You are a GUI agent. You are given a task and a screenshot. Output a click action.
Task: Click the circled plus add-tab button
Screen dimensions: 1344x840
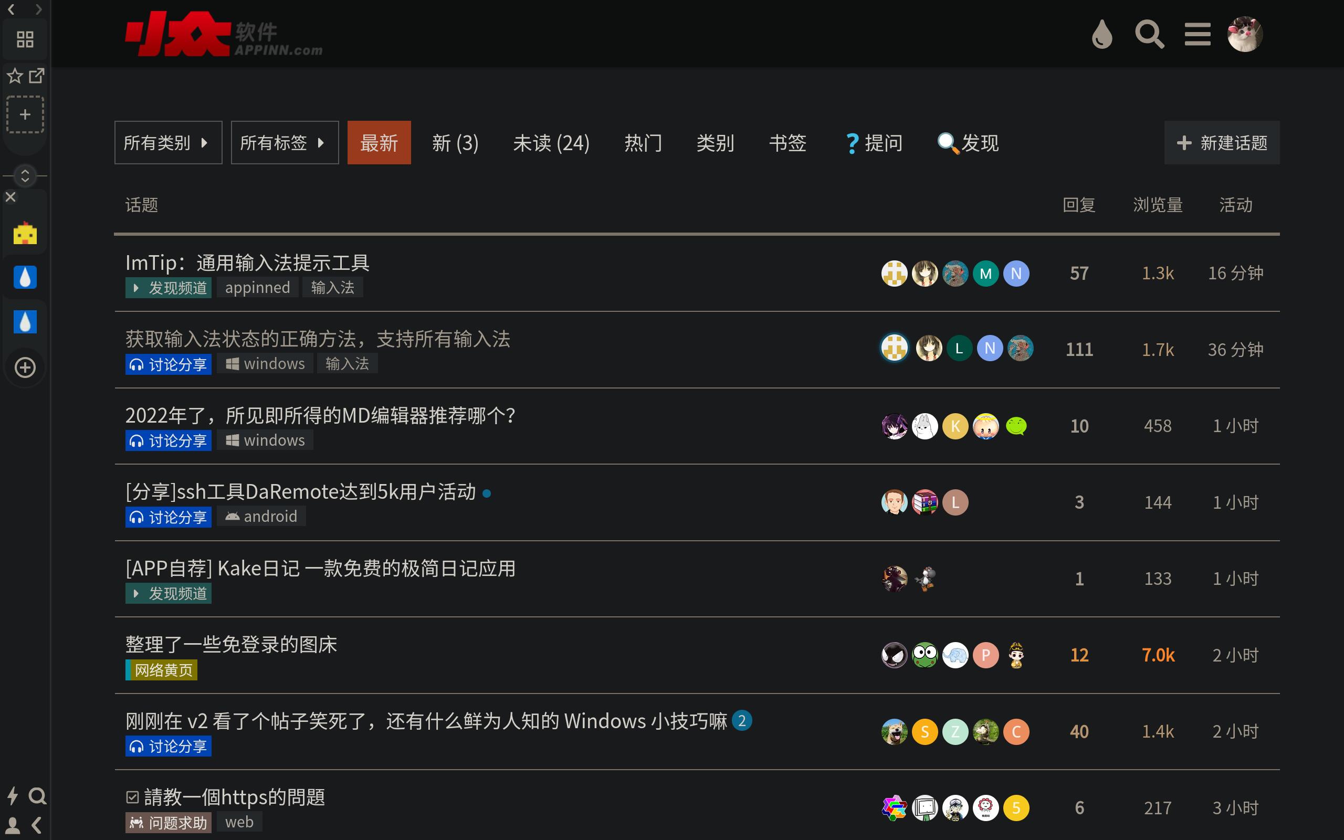25,367
